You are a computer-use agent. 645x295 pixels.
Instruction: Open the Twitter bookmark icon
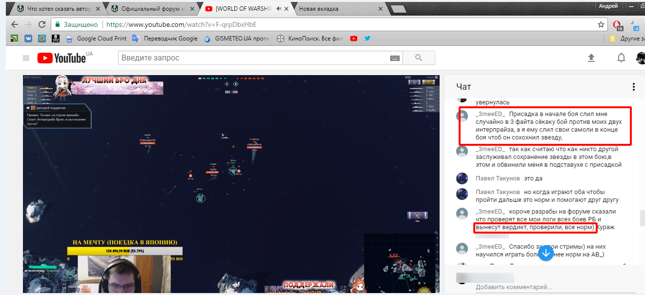(367, 39)
